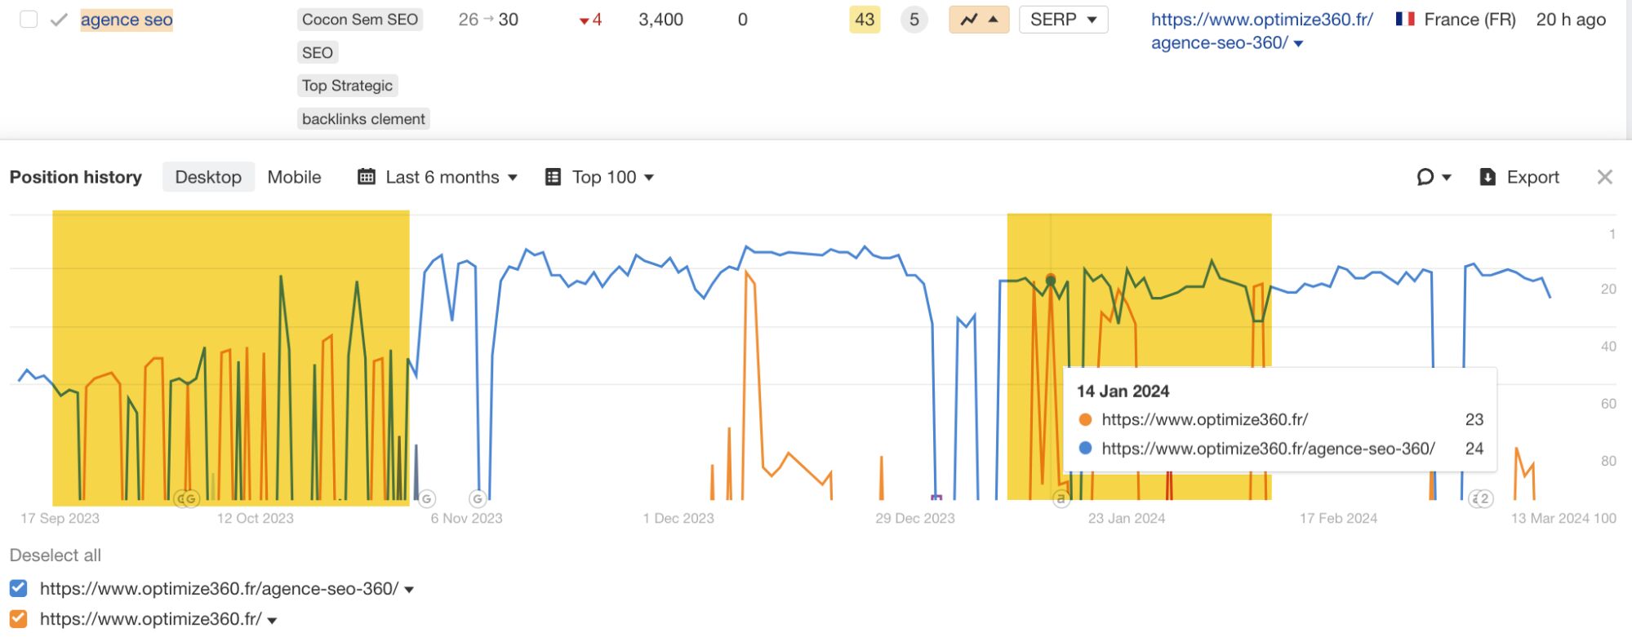Uncheck the agence-seo-360 URL series checkbox
The height and width of the screenshot is (637, 1632).
[x=19, y=588]
